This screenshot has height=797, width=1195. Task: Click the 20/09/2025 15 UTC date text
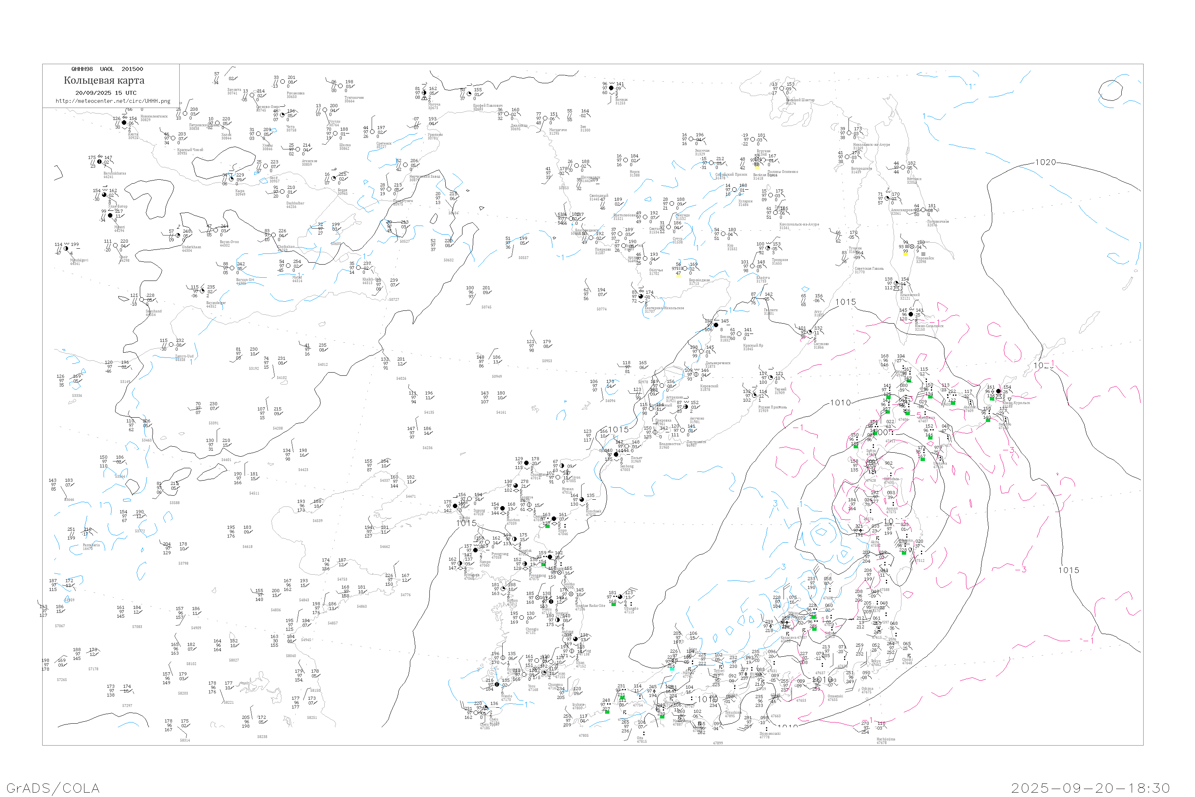pos(106,93)
